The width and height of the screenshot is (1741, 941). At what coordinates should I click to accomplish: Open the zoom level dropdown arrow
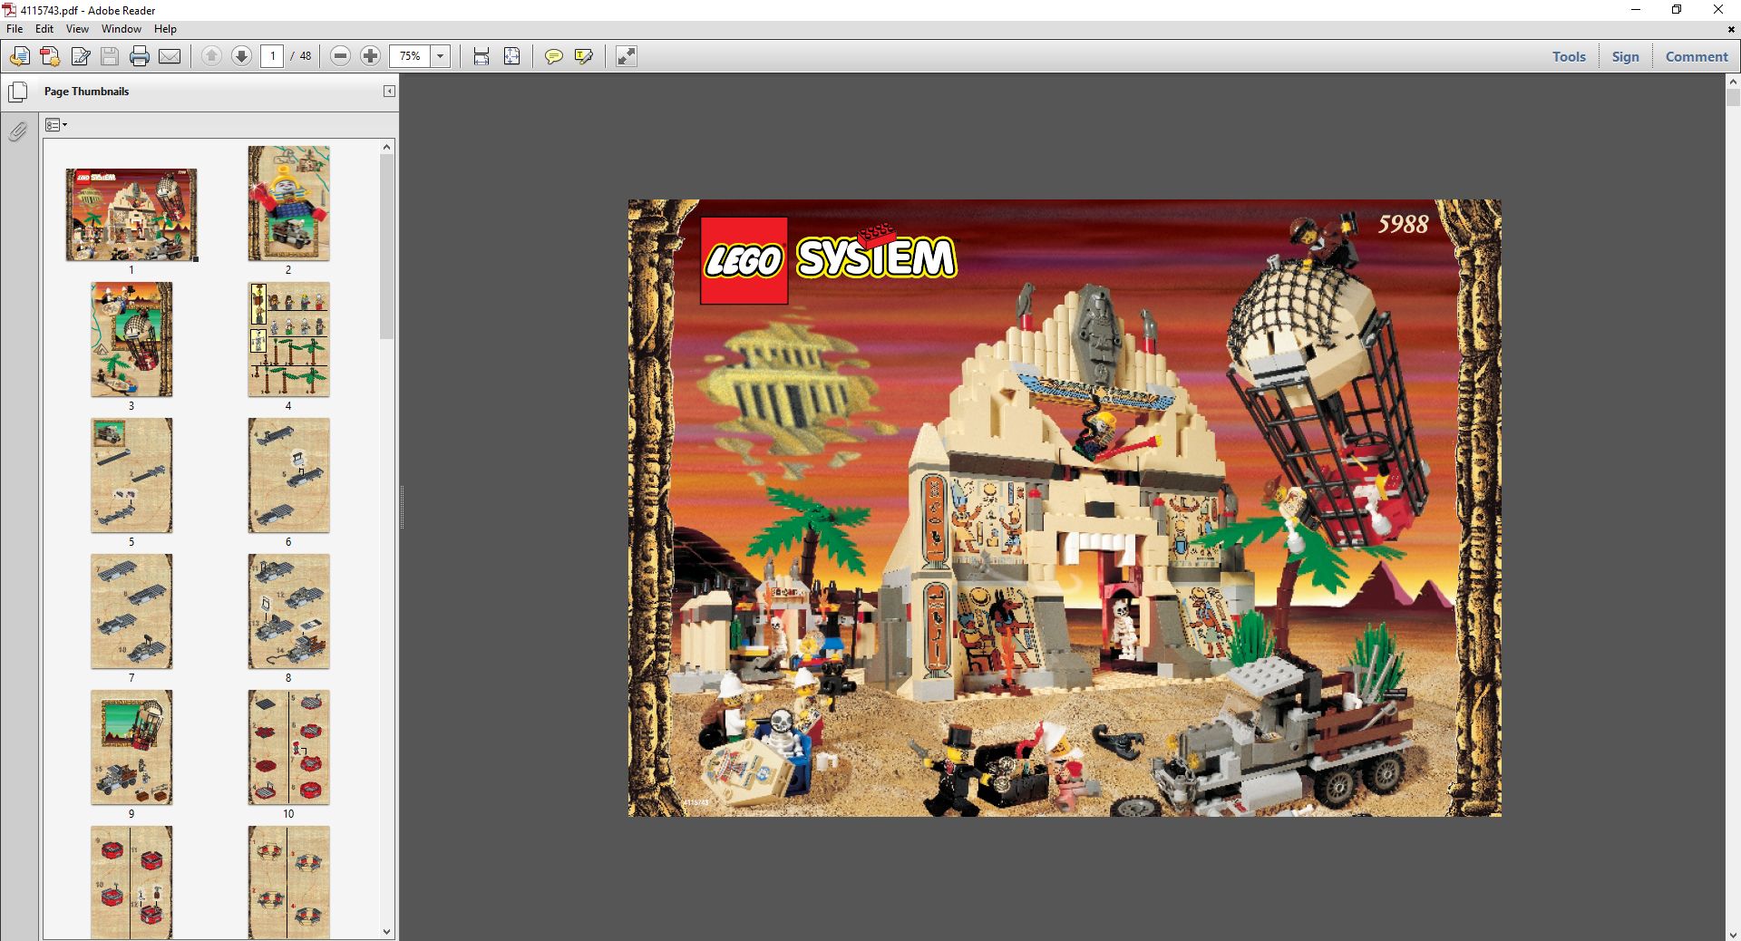441,56
